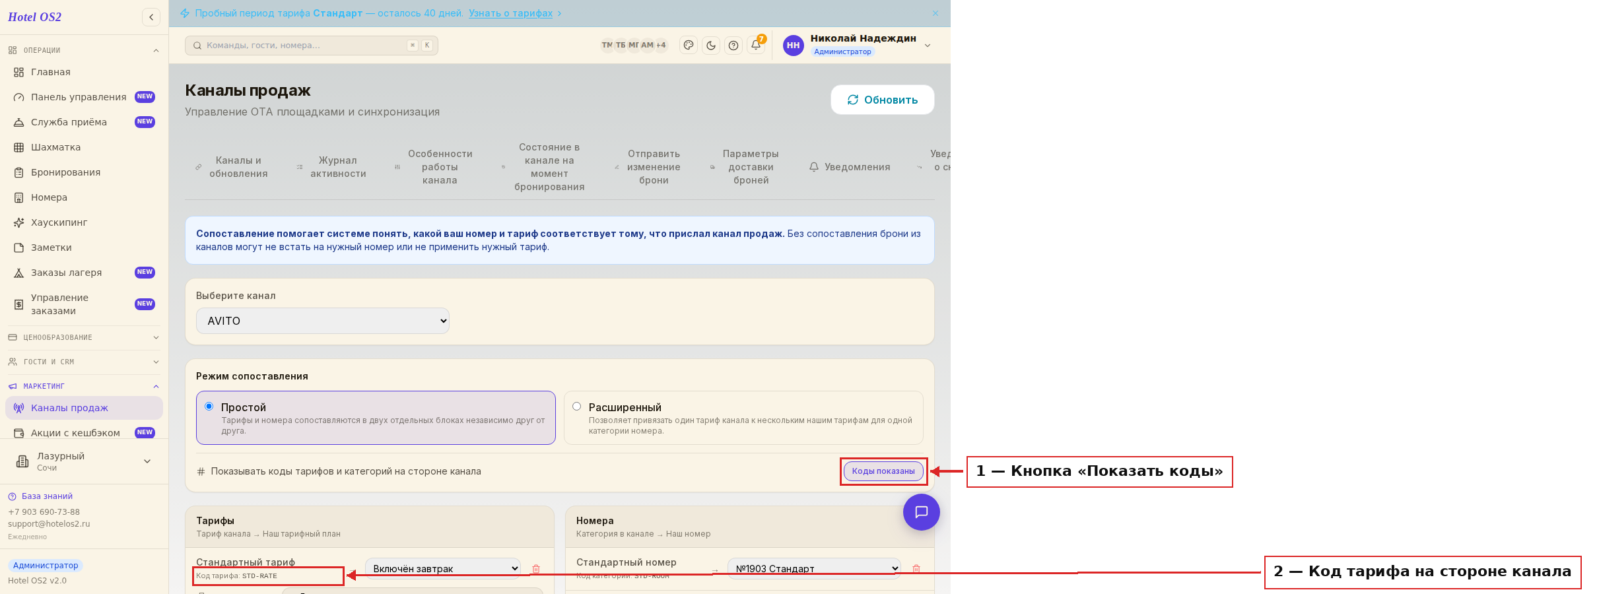Open the color theme palette icon
Image resolution: width=1597 pixels, height=594 pixels.
pyautogui.click(x=689, y=46)
